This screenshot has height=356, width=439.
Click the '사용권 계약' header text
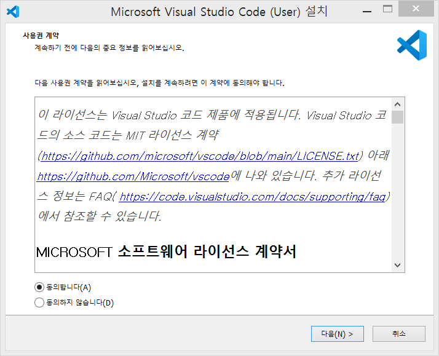coord(41,36)
